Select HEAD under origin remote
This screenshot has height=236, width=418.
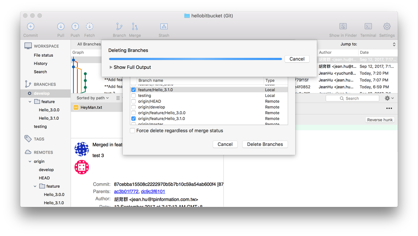[x=44, y=178]
